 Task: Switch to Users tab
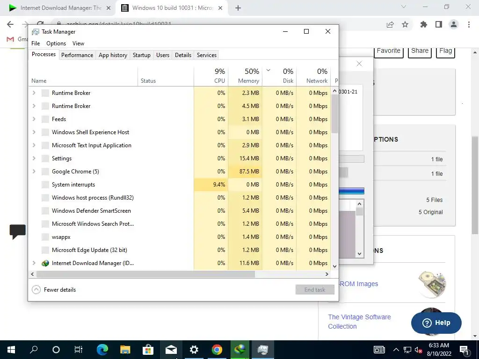coord(162,55)
